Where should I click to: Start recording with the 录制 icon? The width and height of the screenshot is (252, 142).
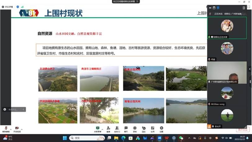click(x=135, y=128)
